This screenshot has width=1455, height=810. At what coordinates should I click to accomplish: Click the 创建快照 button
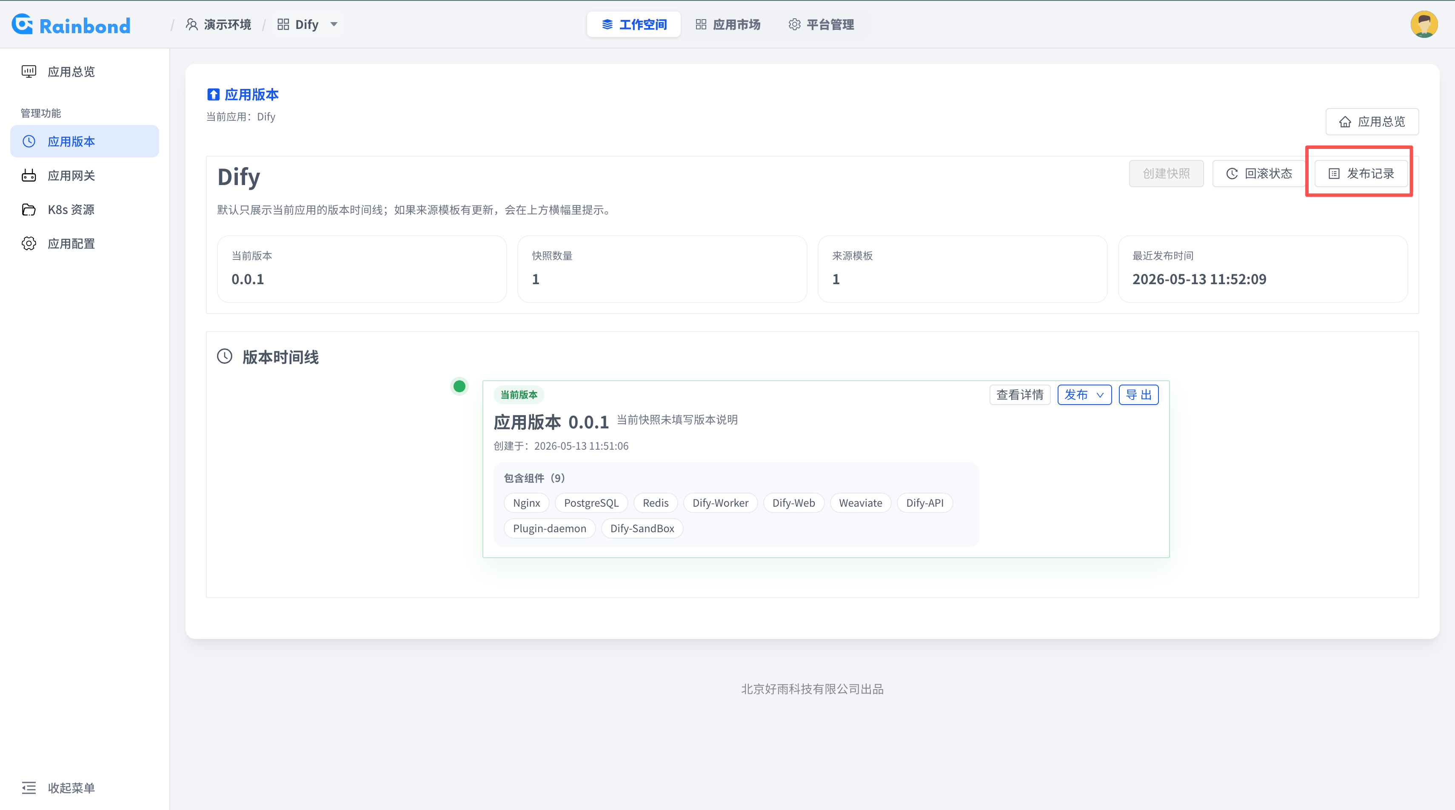pyautogui.click(x=1166, y=174)
